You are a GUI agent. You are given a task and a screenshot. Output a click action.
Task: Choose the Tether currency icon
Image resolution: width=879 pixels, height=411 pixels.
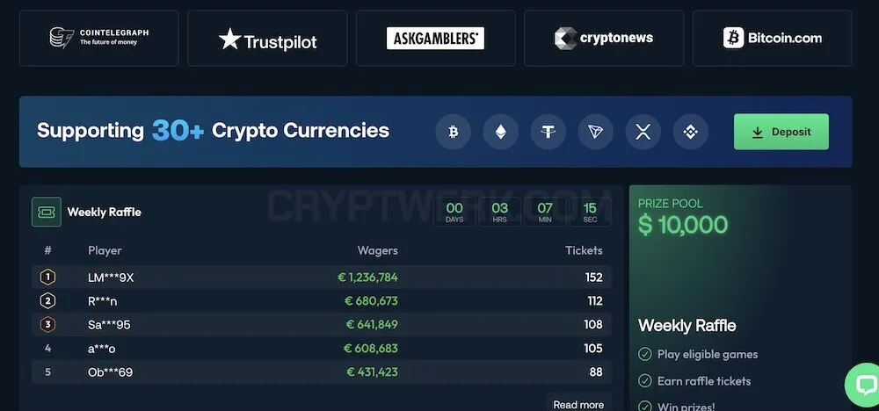(548, 132)
